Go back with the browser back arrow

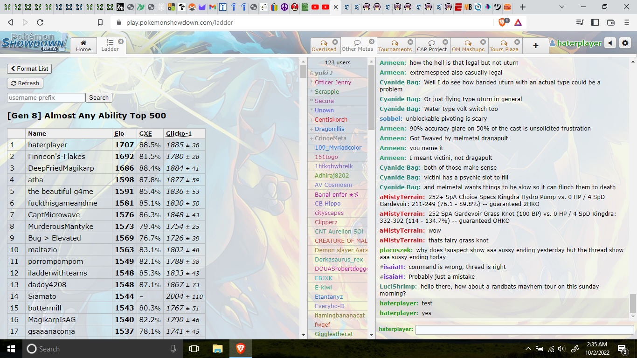(11, 22)
